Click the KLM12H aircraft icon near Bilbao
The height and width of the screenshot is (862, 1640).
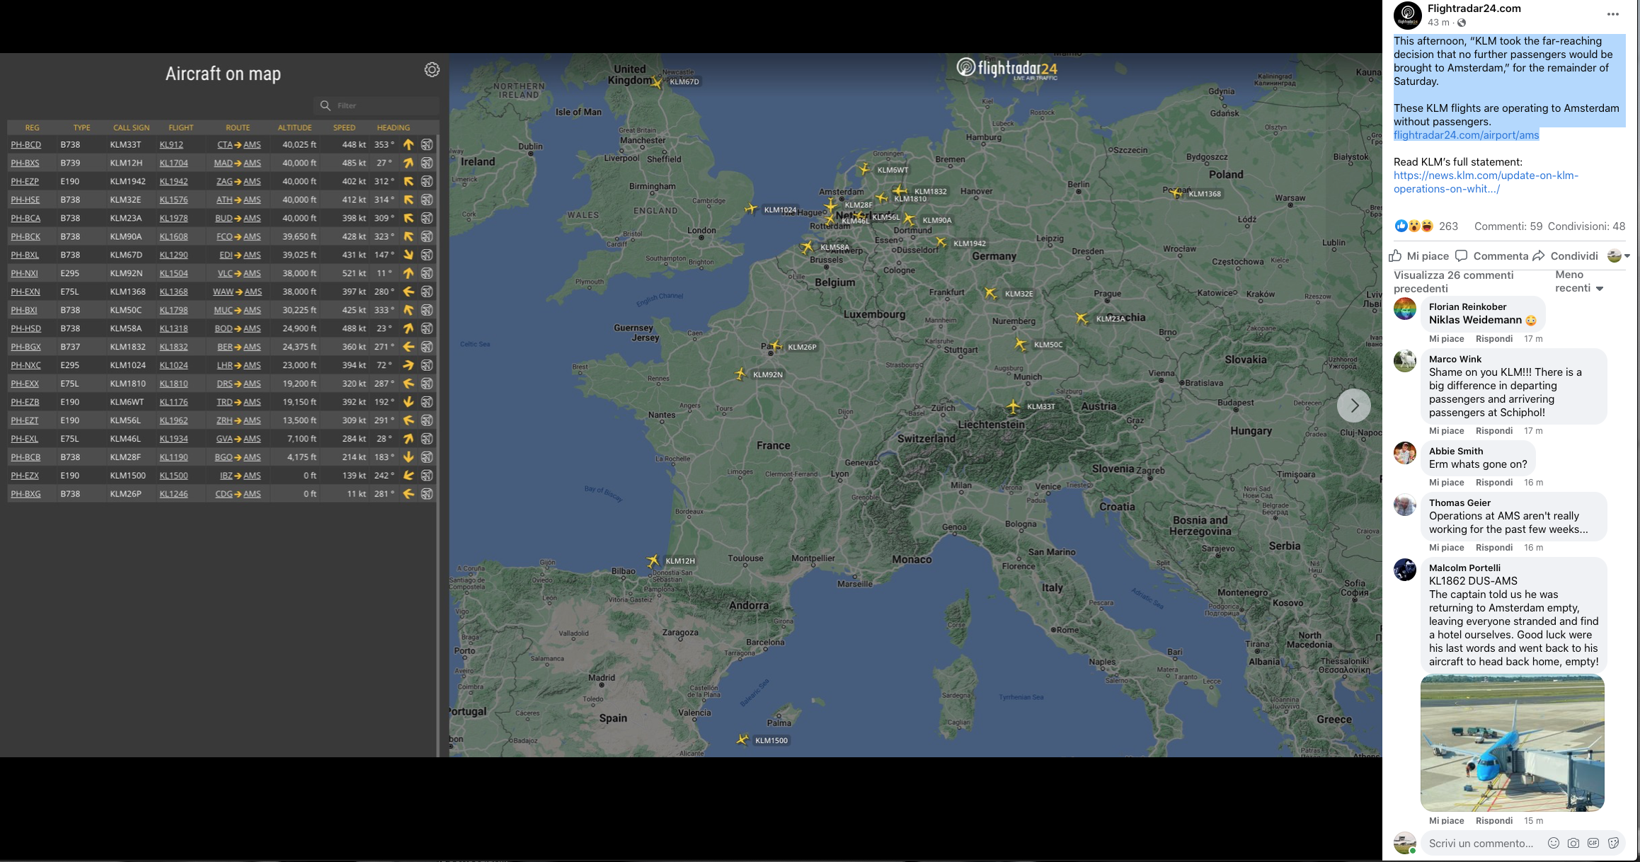click(653, 561)
